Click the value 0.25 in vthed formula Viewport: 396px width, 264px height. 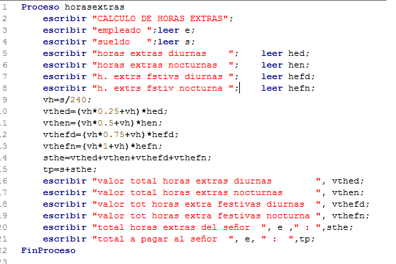[x=108, y=111]
